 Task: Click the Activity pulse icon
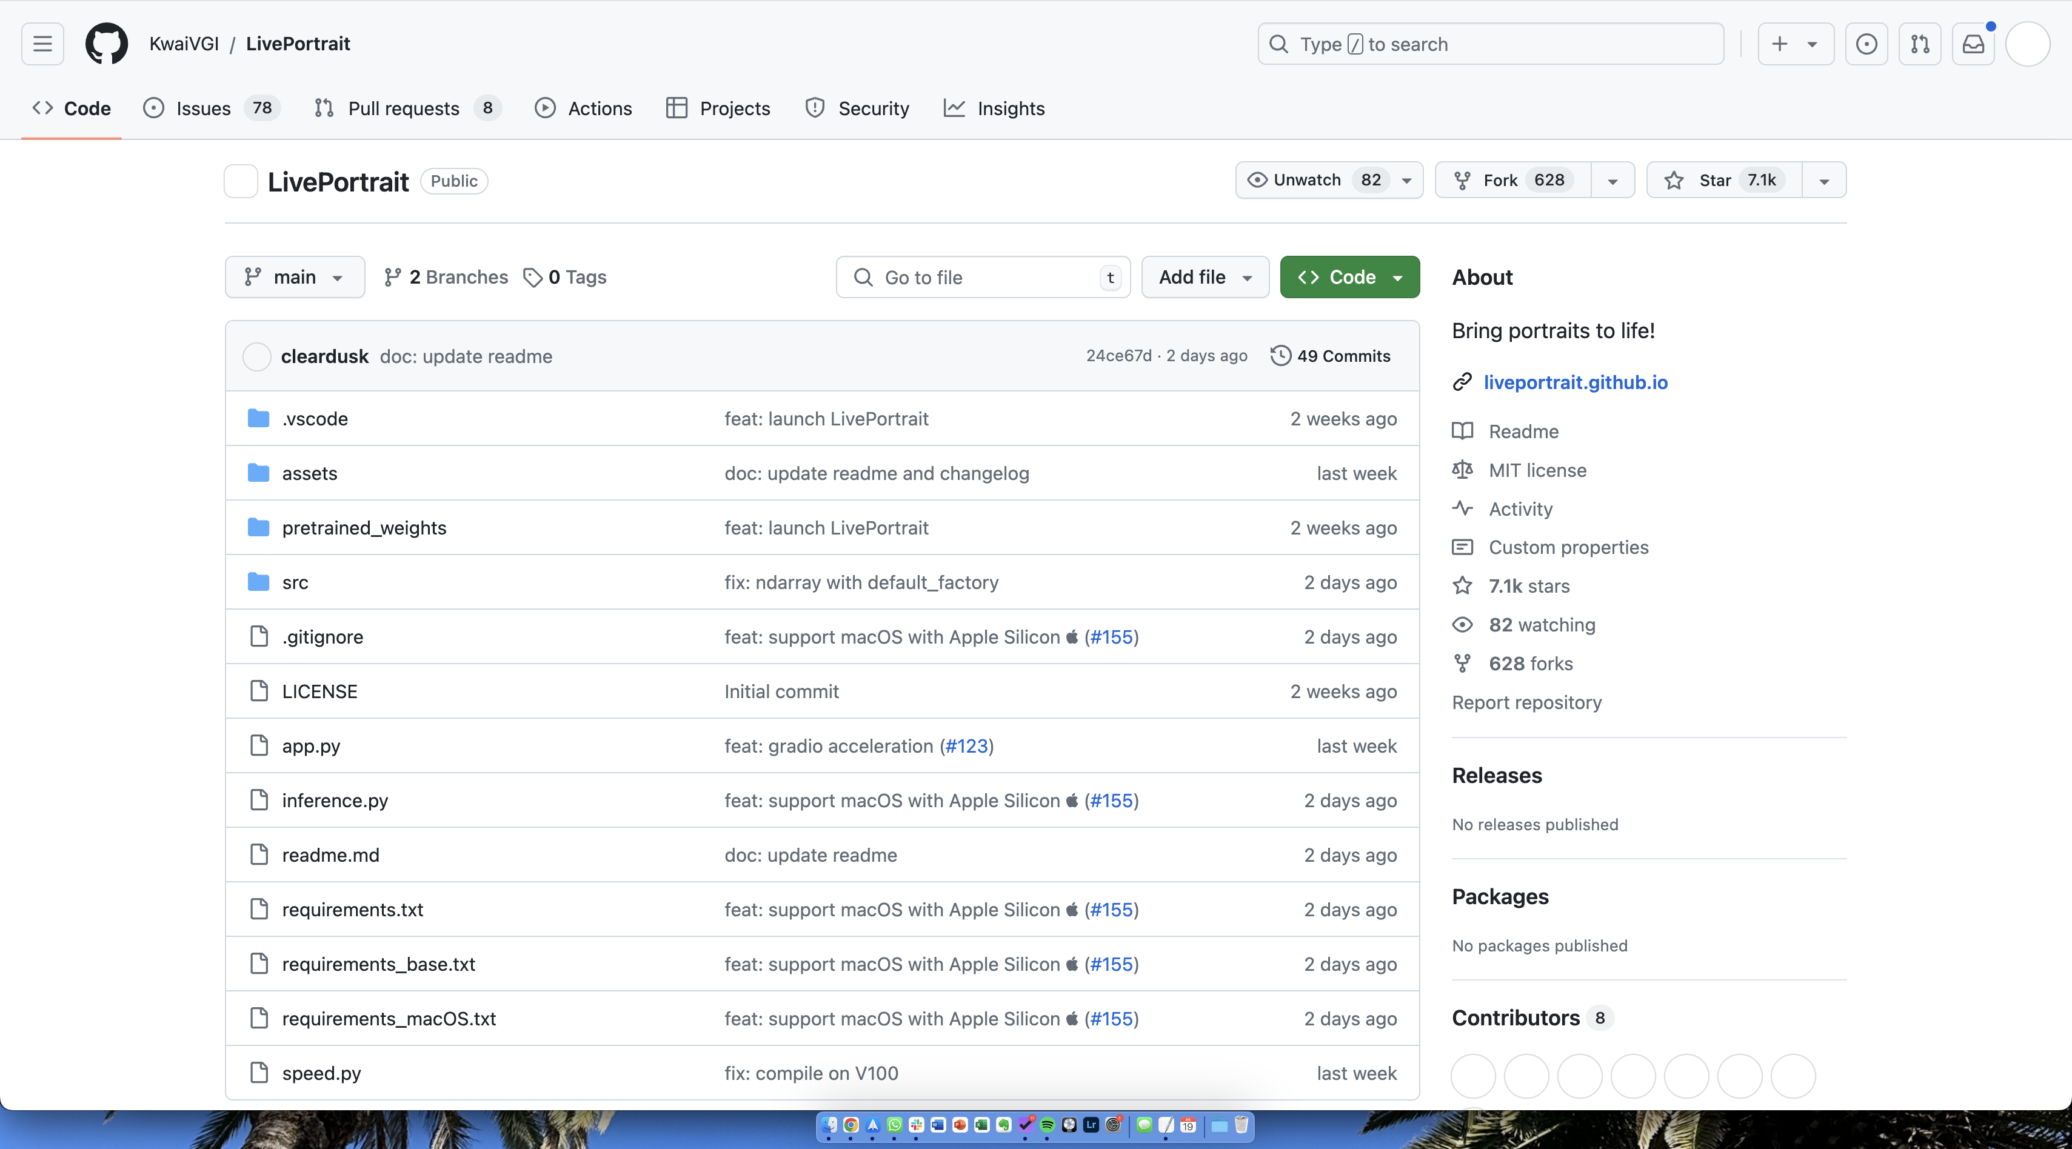tap(1462, 508)
